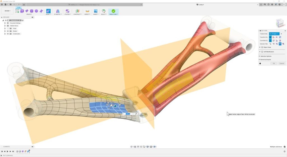The image size is (287, 157).
Task: Open the Create dropdown menu
Action: click(29, 14)
